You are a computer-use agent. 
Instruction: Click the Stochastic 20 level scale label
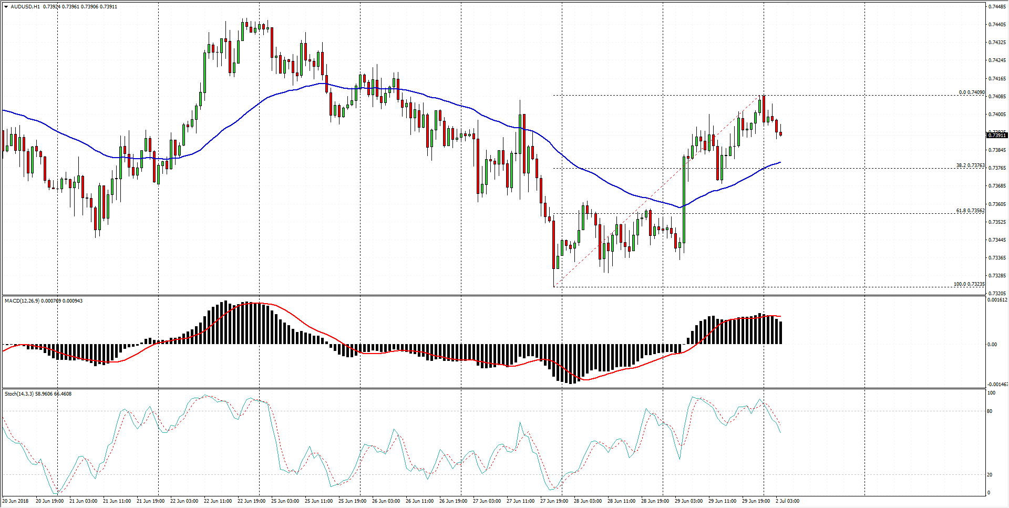tap(990, 475)
